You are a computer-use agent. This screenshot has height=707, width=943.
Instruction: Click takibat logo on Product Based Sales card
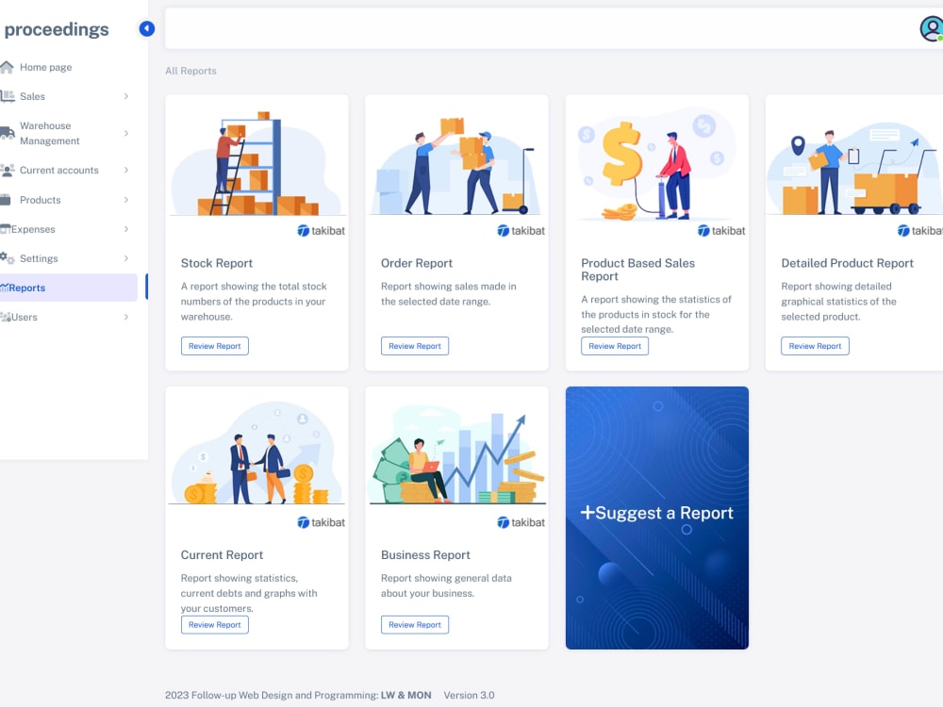[721, 230]
